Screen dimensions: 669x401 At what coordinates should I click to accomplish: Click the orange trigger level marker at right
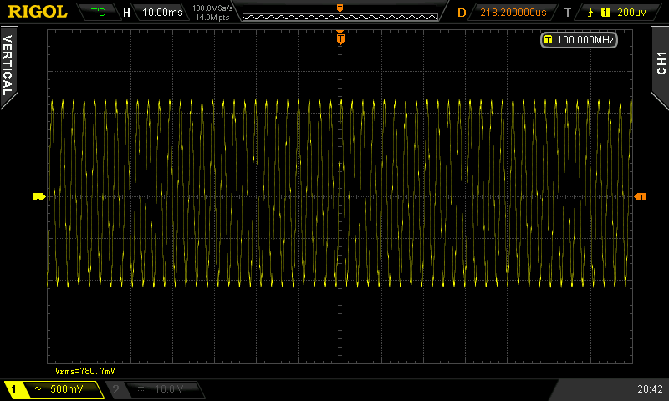[x=641, y=196]
